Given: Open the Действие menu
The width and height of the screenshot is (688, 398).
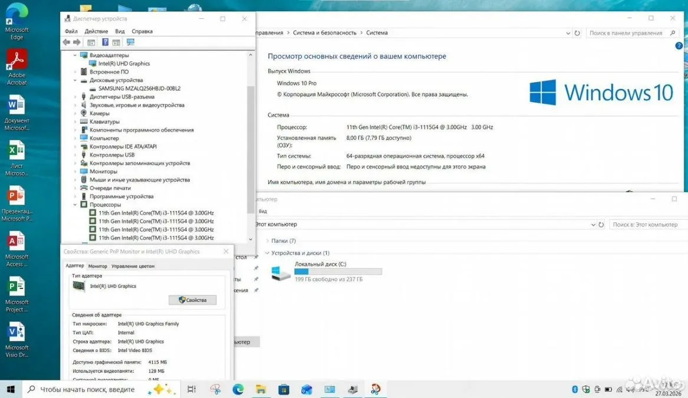Looking at the screenshot, I should (x=96, y=31).
